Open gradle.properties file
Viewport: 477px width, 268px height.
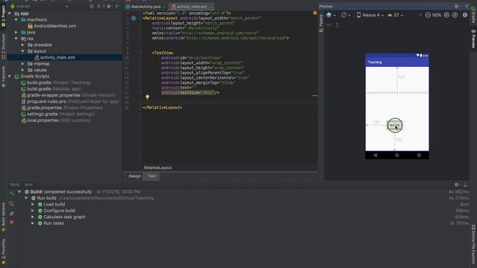(x=62, y=108)
